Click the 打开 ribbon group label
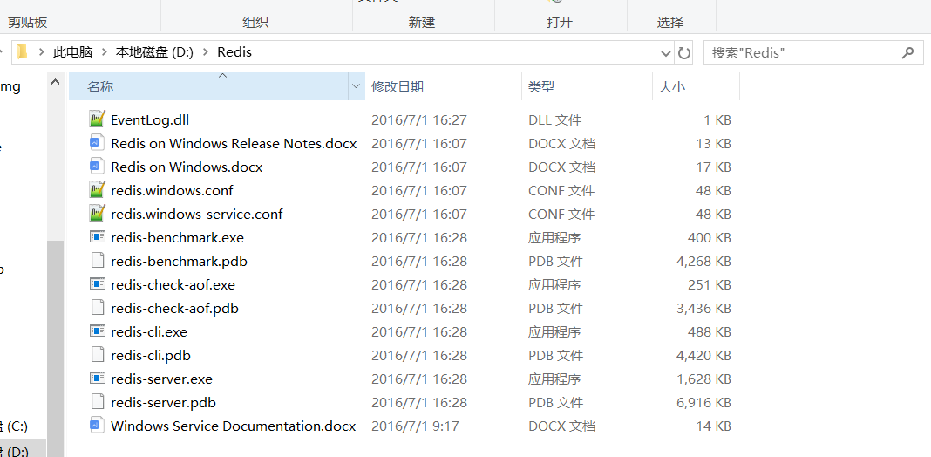Image resolution: width=931 pixels, height=457 pixels. tap(560, 23)
